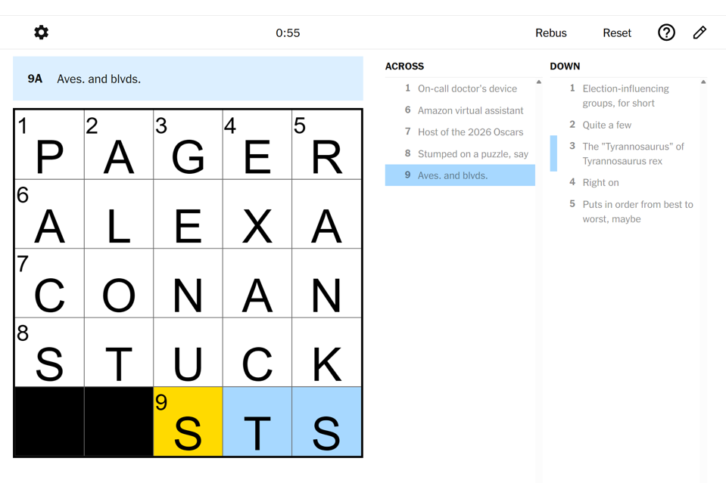Open the settings gear menu

tap(42, 33)
